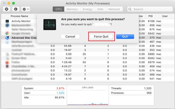
Task: Confirm with the blue Quit button
Action: click(125, 37)
